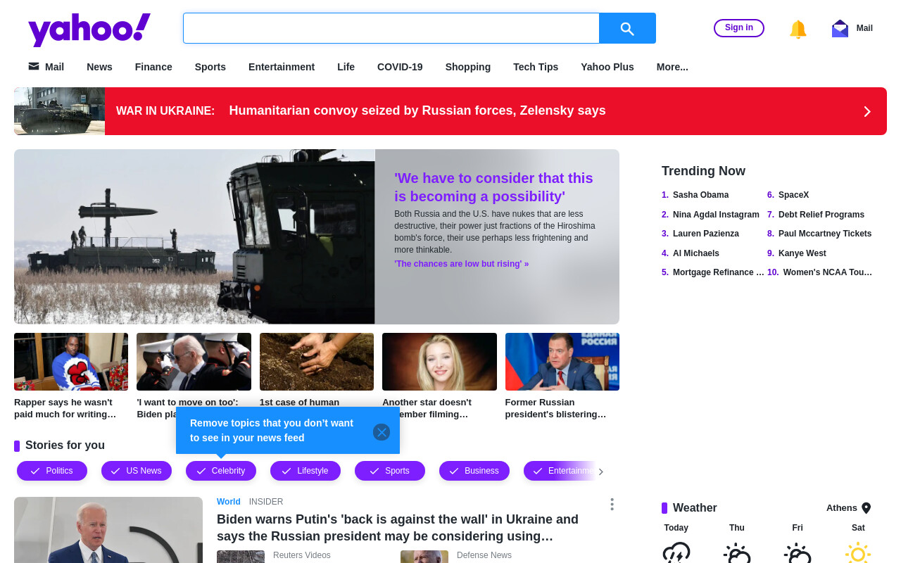Open Life in navigation bar
The image size is (901, 563).
point(346,67)
